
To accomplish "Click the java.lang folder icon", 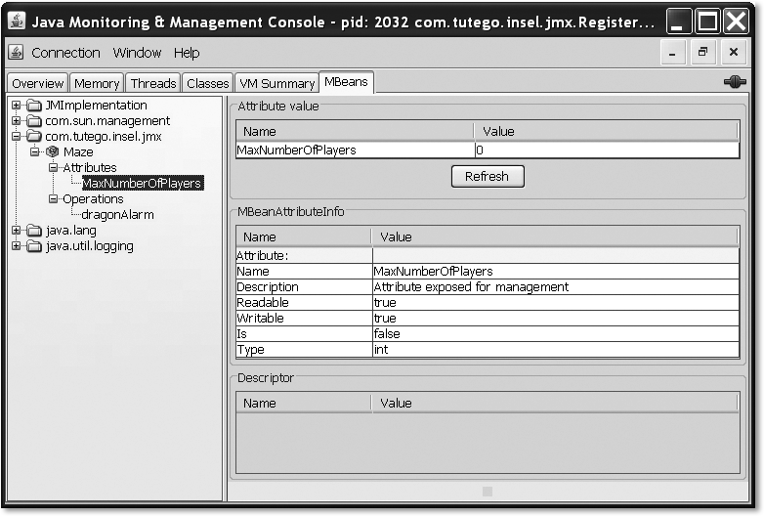I will 34,231.
